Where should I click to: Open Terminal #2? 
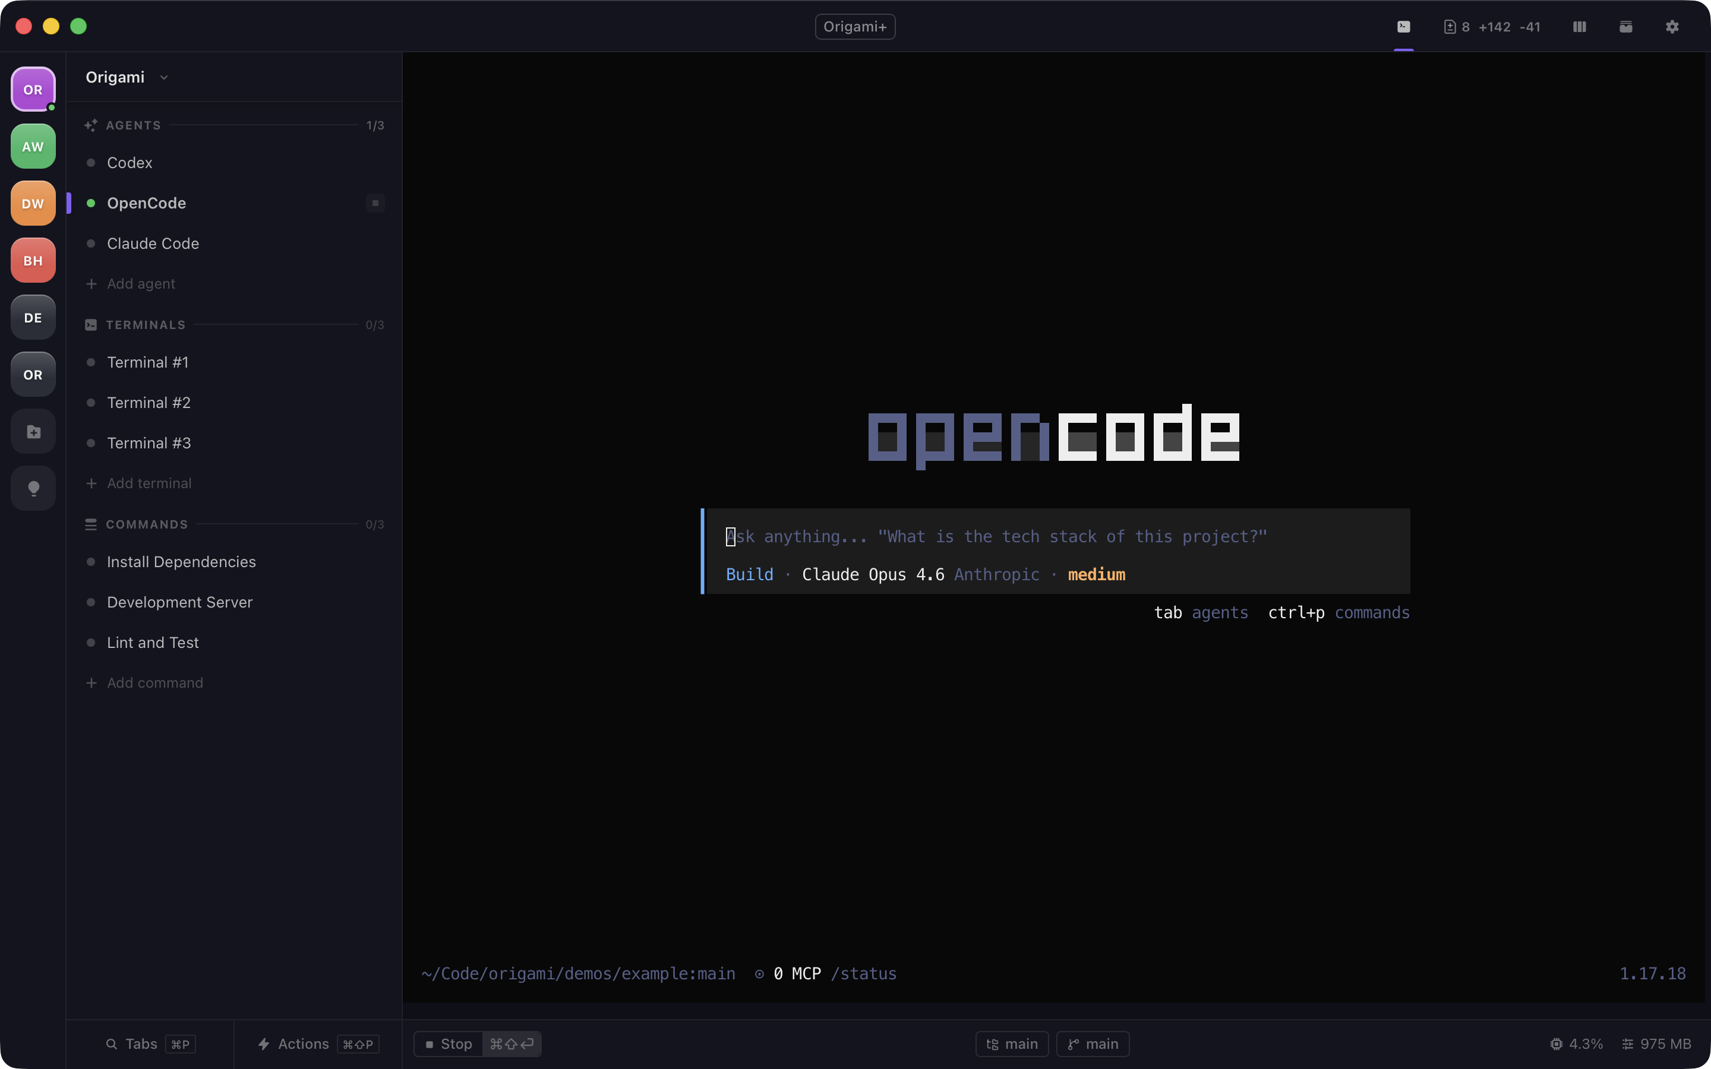tap(234, 403)
